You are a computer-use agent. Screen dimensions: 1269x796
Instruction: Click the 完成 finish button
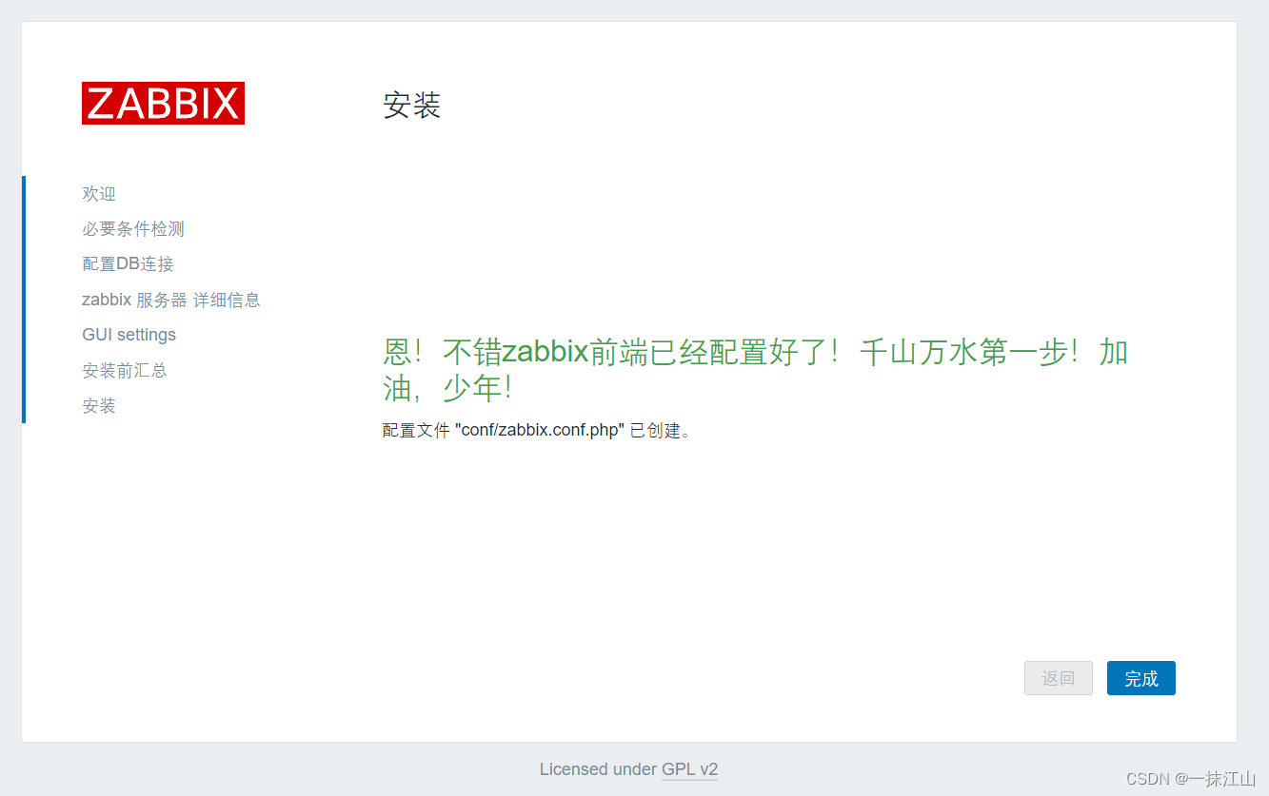tap(1140, 678)
